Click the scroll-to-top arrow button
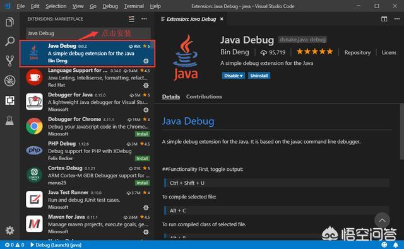 pos(382,220)
